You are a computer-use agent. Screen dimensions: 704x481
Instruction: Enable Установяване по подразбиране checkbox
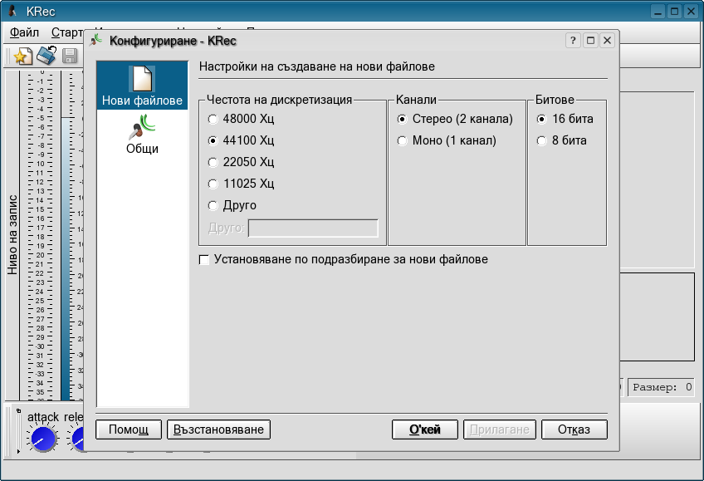coord(204,260)
